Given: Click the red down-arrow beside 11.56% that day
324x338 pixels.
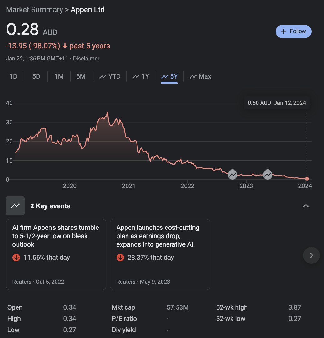Looking at the screenshot, I should click(x=16, y=258).
